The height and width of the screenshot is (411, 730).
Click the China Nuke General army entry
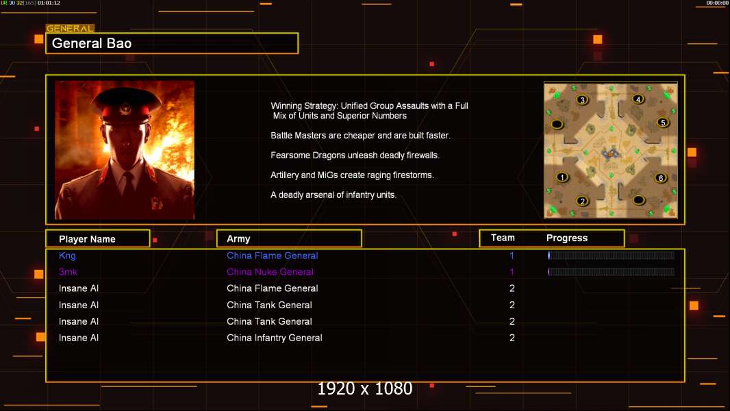pos(270,272)
